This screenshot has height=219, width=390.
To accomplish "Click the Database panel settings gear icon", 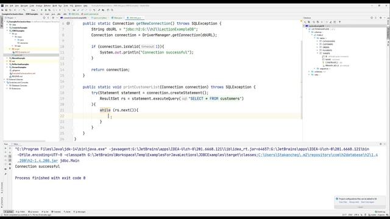I will coord(381,18).
